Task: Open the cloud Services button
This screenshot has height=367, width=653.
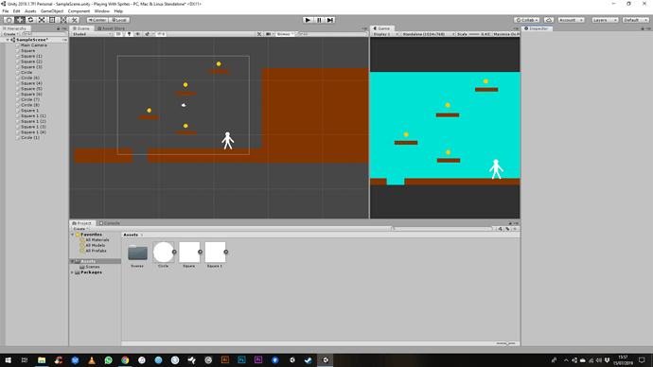Action: 549,20
